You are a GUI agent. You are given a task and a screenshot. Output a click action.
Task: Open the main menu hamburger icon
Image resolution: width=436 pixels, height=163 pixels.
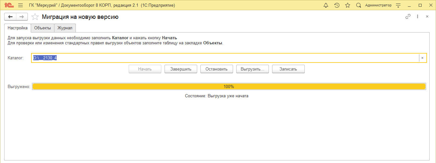pos(20,5)
